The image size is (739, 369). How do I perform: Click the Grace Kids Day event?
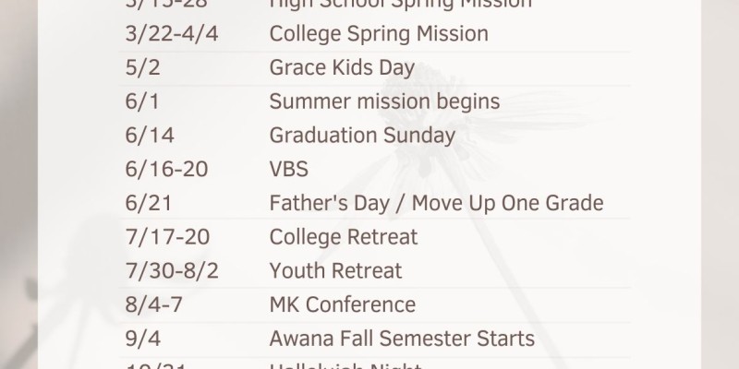[x=342, y=68]
